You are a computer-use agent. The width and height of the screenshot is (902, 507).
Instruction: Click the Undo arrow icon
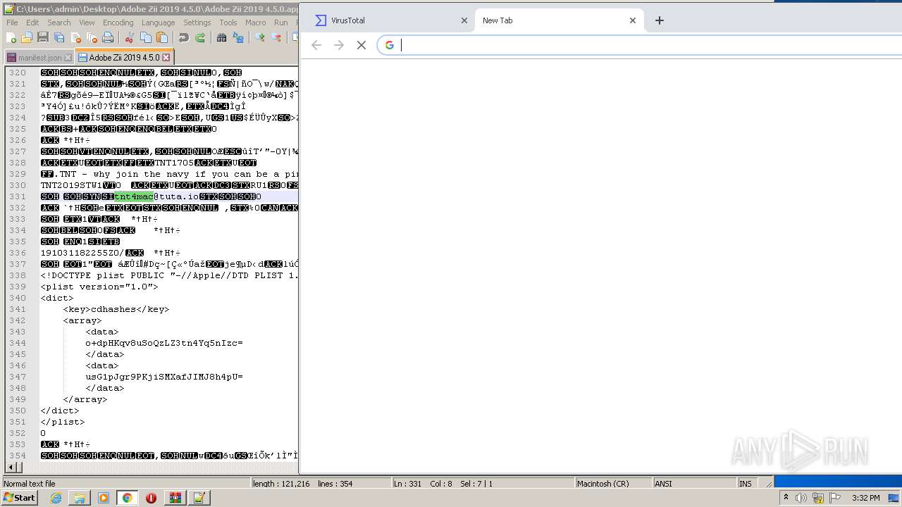[x=183, y=38]
